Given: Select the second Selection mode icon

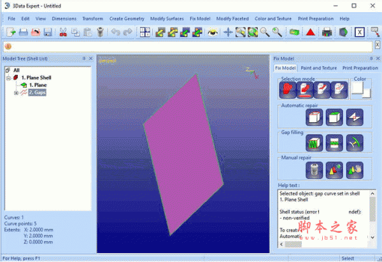Looking at the screenshot, I should pyautogui.click(x=305, y=90).
